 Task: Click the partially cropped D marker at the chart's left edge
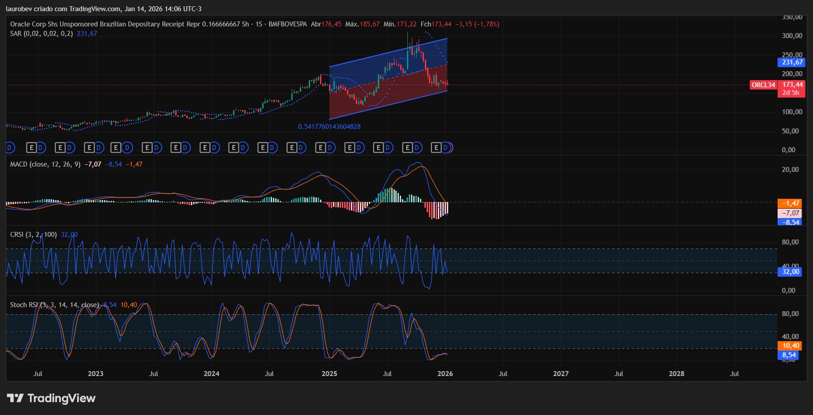(x=10, y=147)
